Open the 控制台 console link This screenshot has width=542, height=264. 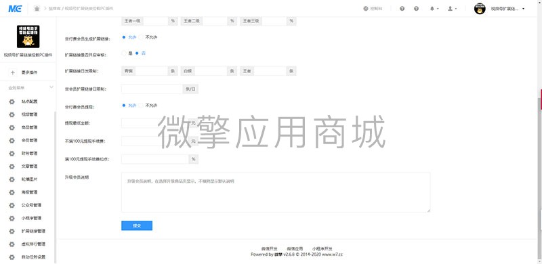click(x=373, y=9)
